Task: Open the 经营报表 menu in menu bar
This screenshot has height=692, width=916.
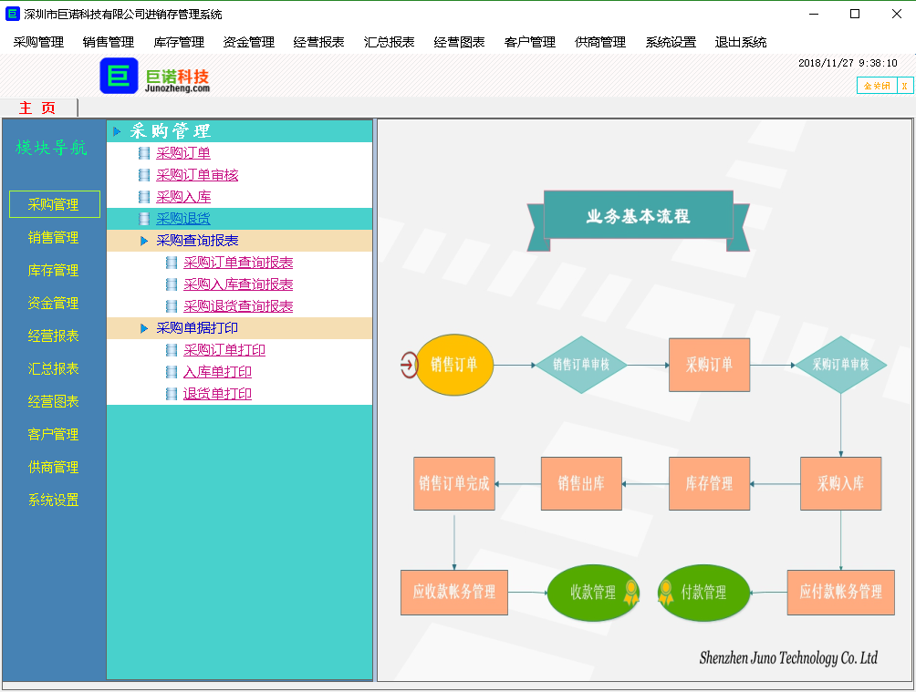Action: click(x=319, y=42)
